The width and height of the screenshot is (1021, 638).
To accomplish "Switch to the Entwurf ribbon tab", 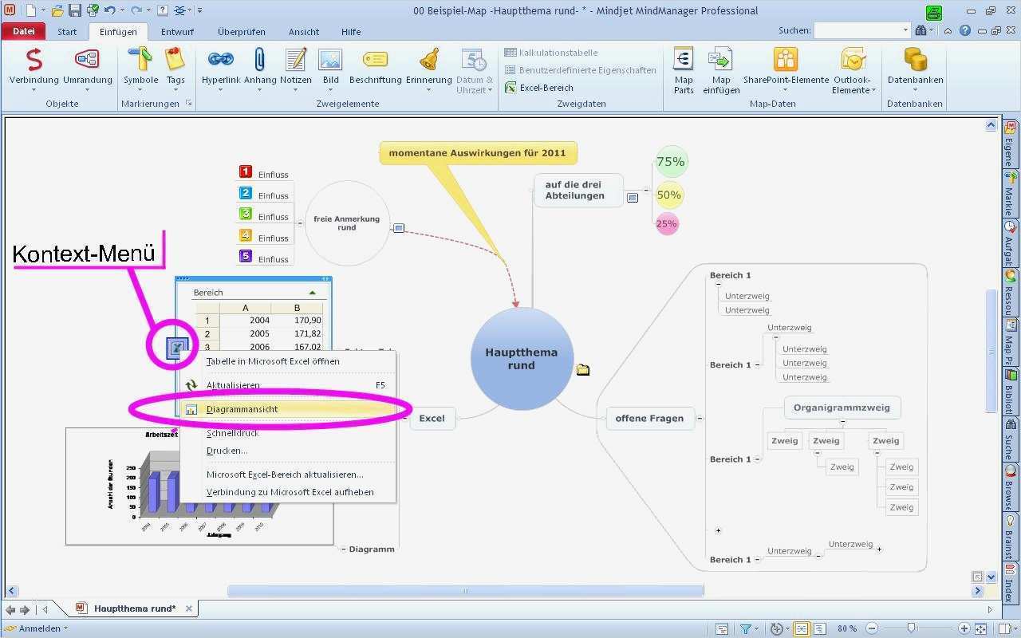I will point(177,32).
